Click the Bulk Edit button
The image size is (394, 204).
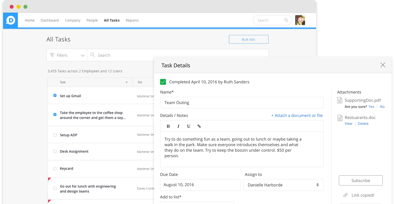[x=249, y=39]
